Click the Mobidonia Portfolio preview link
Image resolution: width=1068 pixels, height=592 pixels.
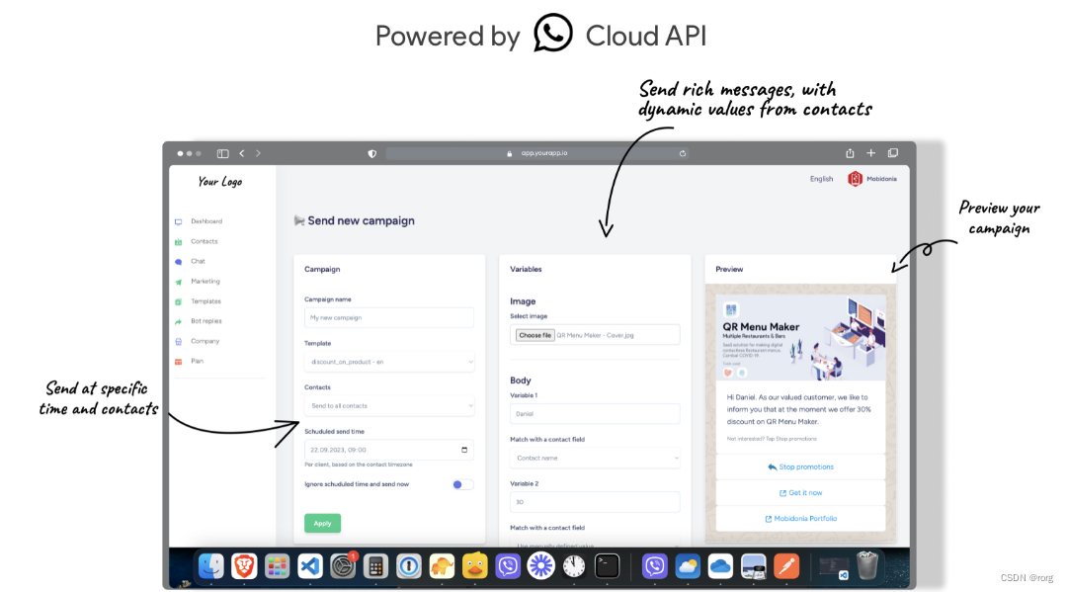coord(800,519)
